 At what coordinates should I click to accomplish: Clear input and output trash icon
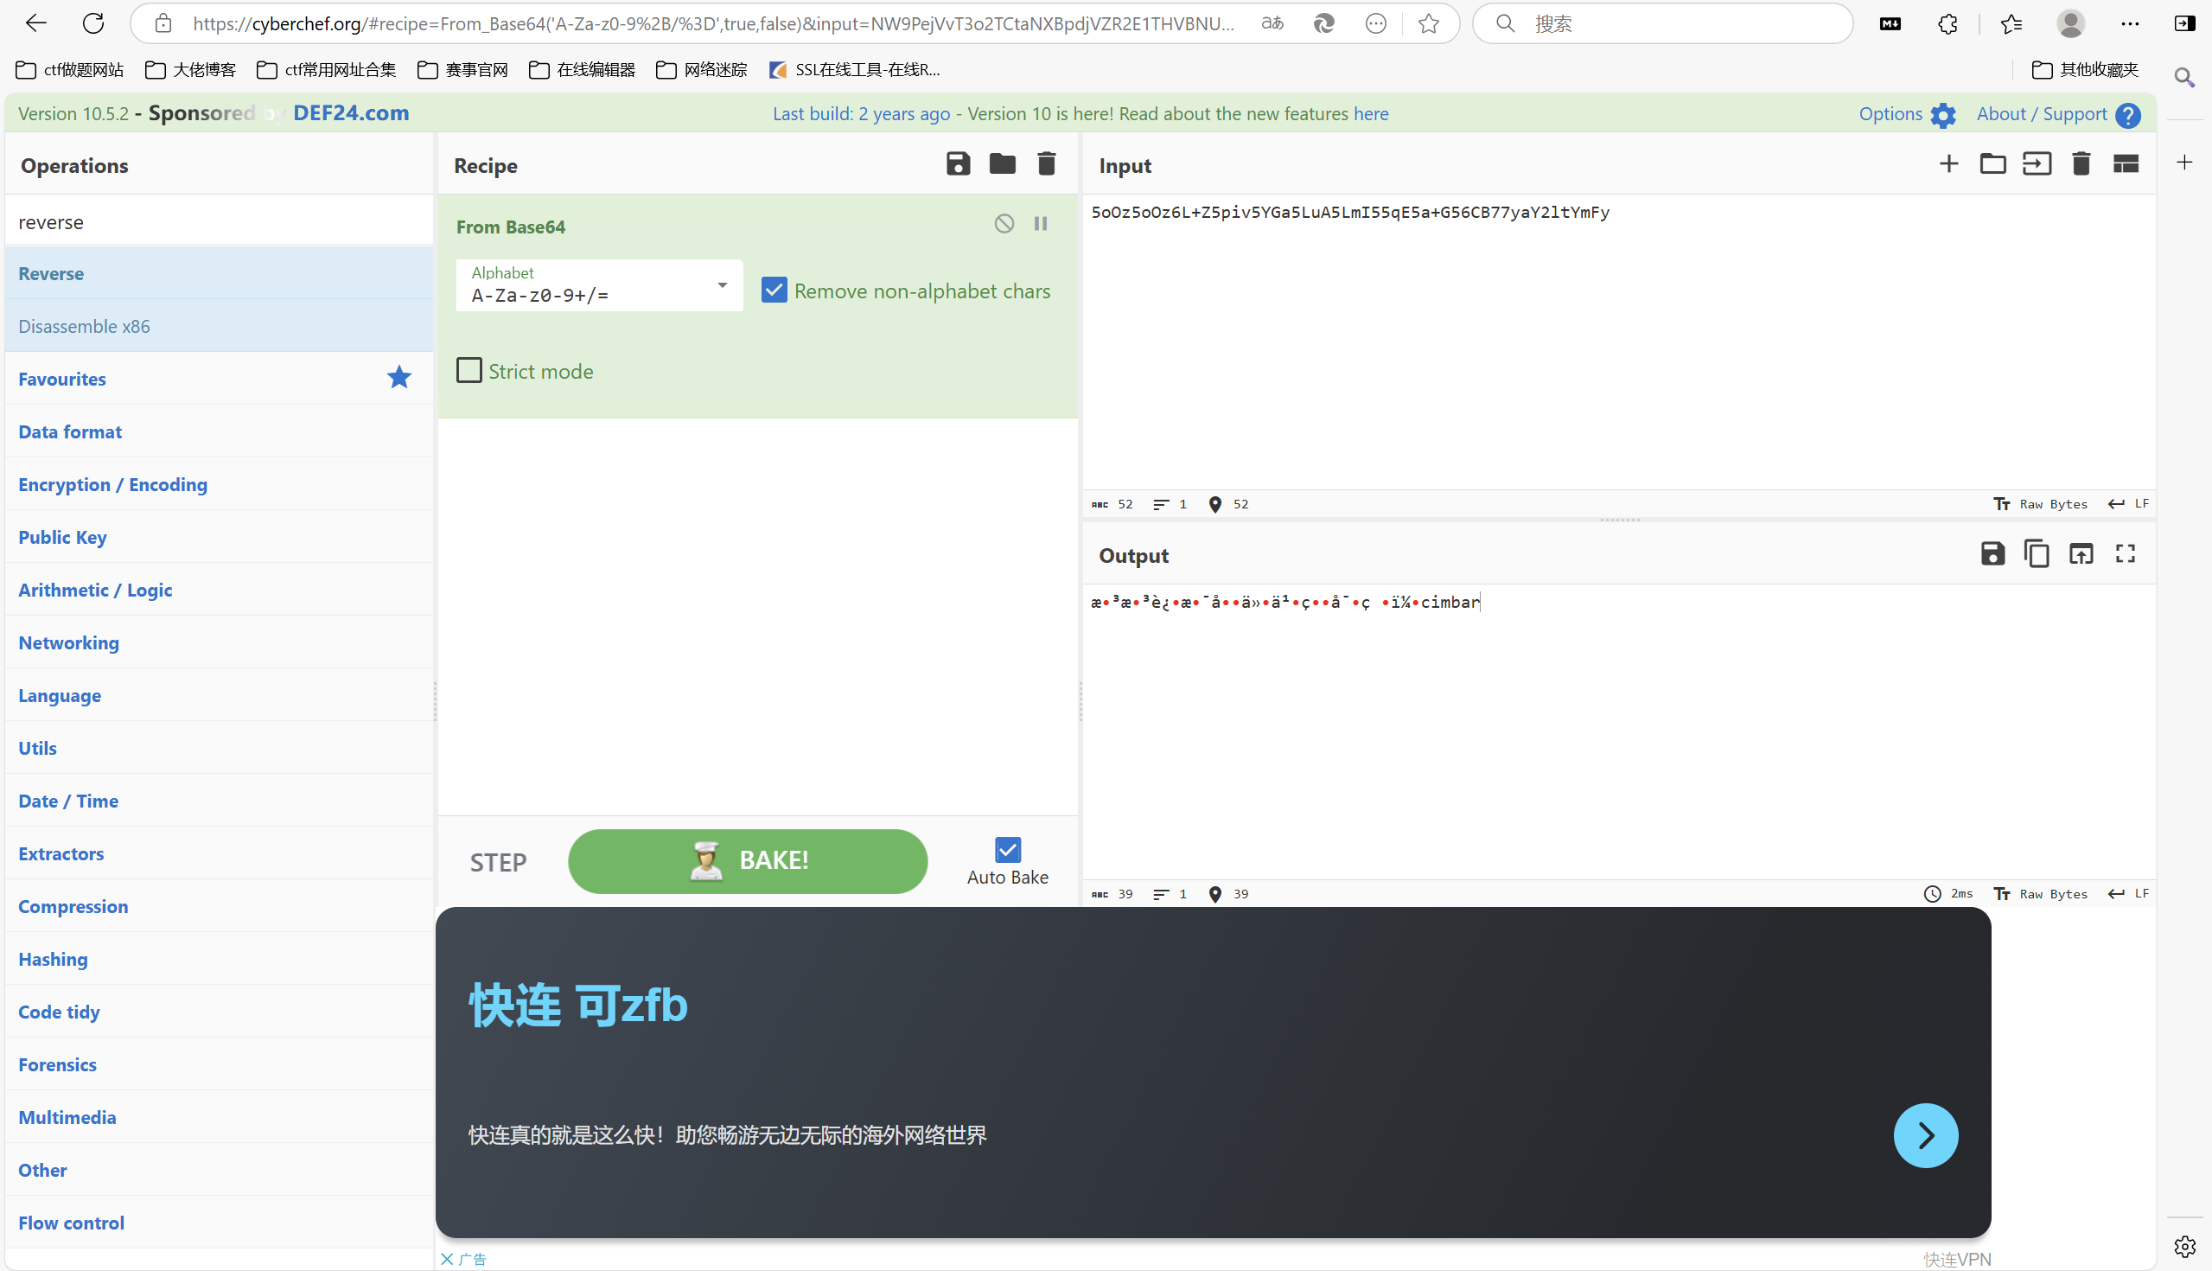coord(2081,164)
